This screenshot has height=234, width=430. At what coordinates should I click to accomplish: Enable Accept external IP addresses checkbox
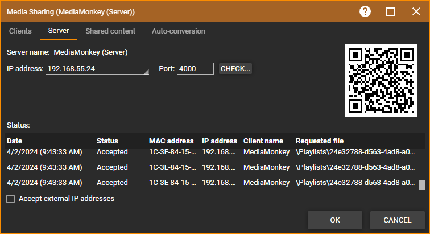10,199
